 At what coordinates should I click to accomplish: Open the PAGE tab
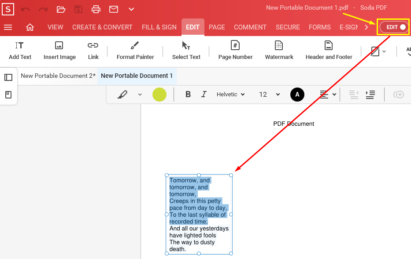[217, 27]
